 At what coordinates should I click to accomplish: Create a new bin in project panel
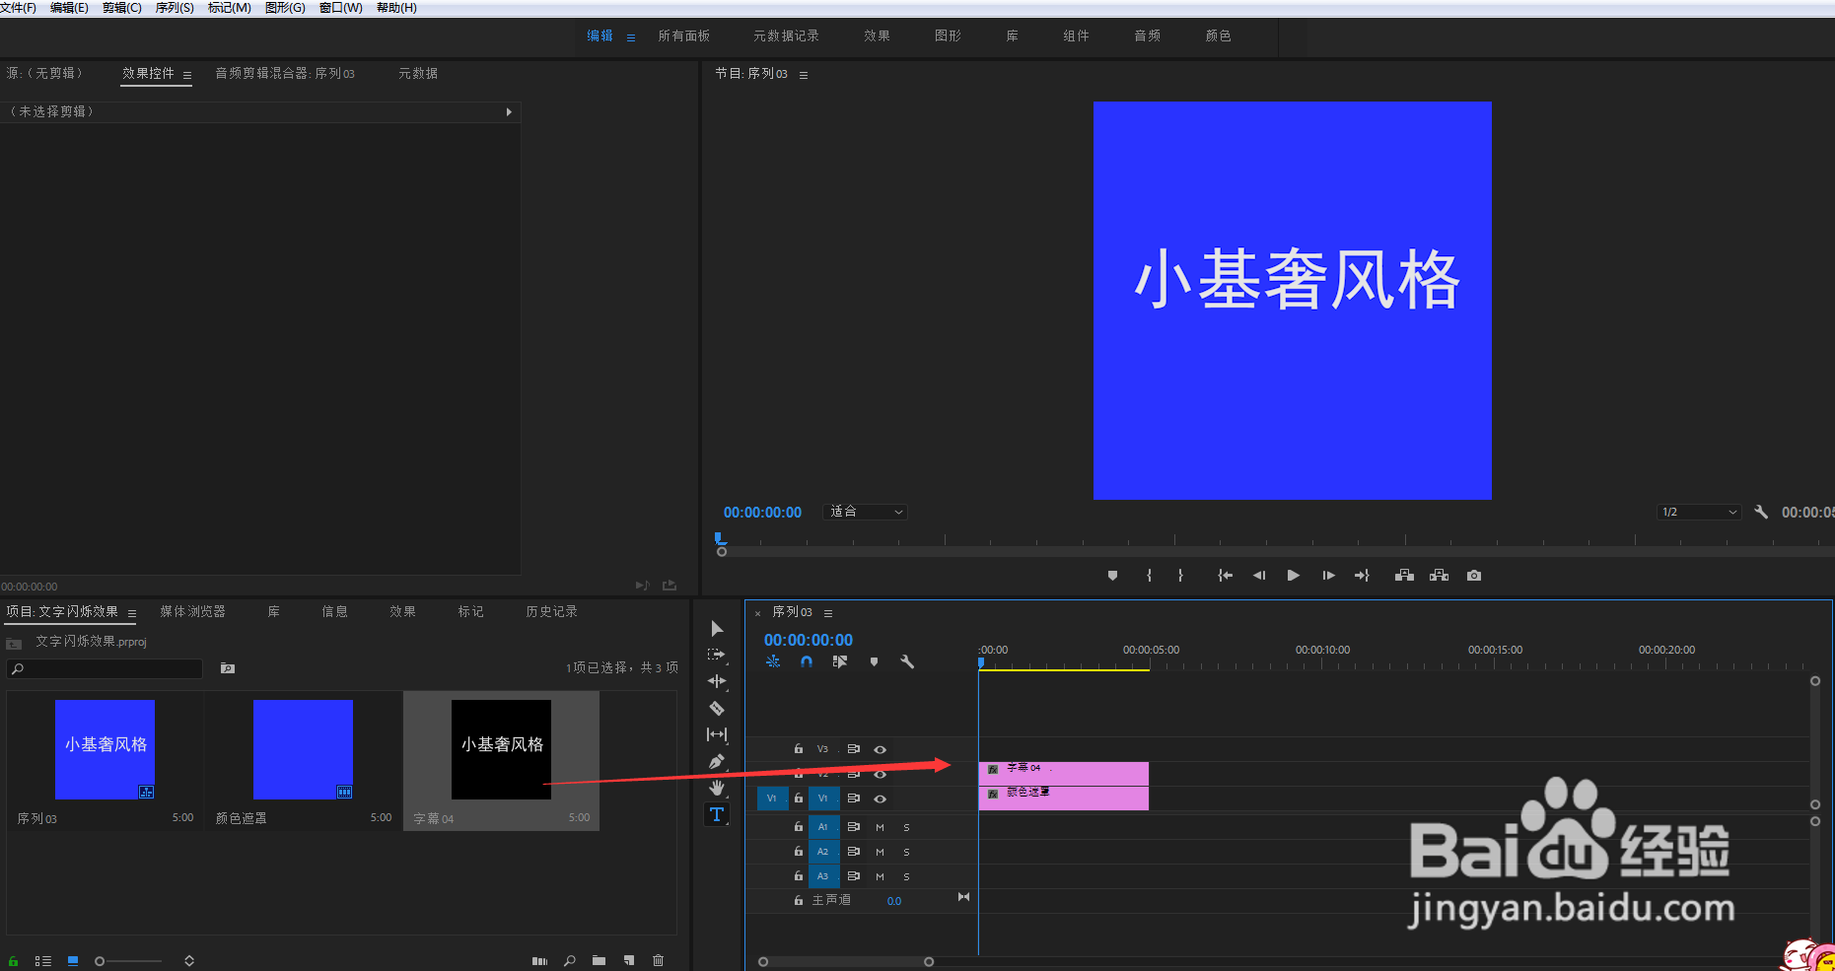pos(599,961)
